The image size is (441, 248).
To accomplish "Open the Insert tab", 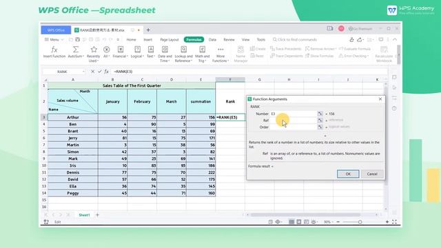I will (x=148, y=40).
